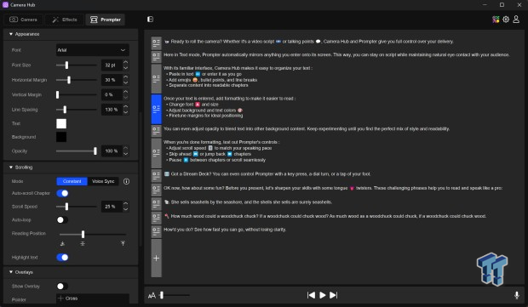This screenshot has height=307, width=528.
Task: Open the user account icon
Action: tap(516, 20)
